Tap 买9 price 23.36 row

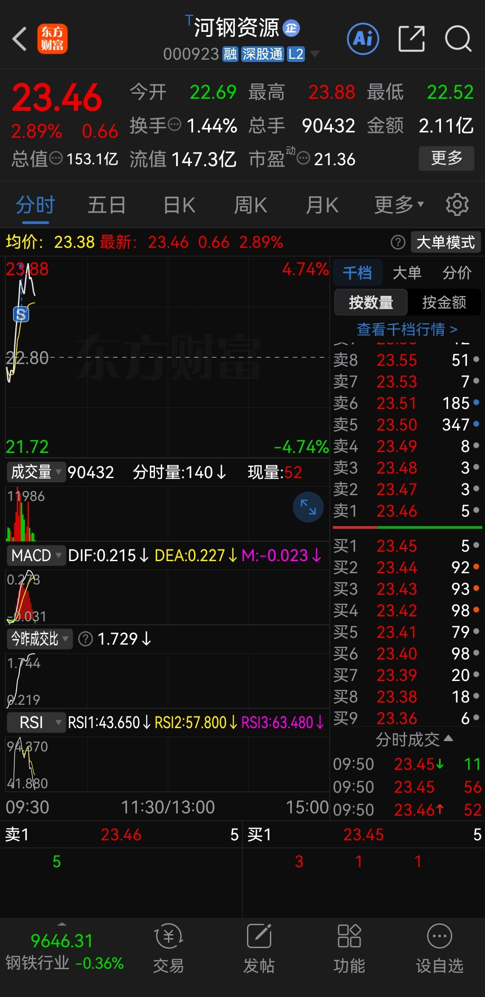(x=407, y=718)
